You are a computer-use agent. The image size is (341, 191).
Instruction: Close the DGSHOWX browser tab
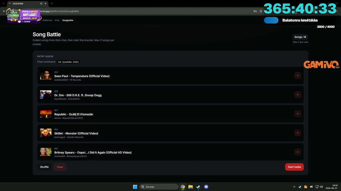coord(46,4)
